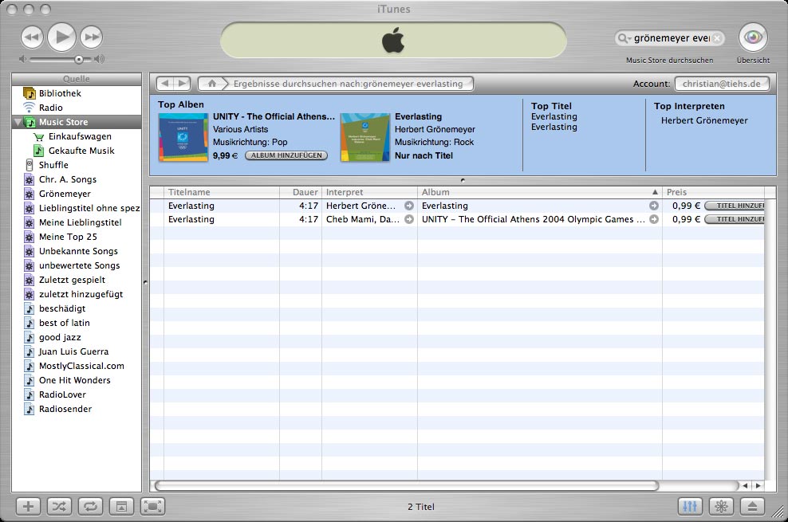
Task: Open the search field magnifier dropdown
Action: click(624, 38)
